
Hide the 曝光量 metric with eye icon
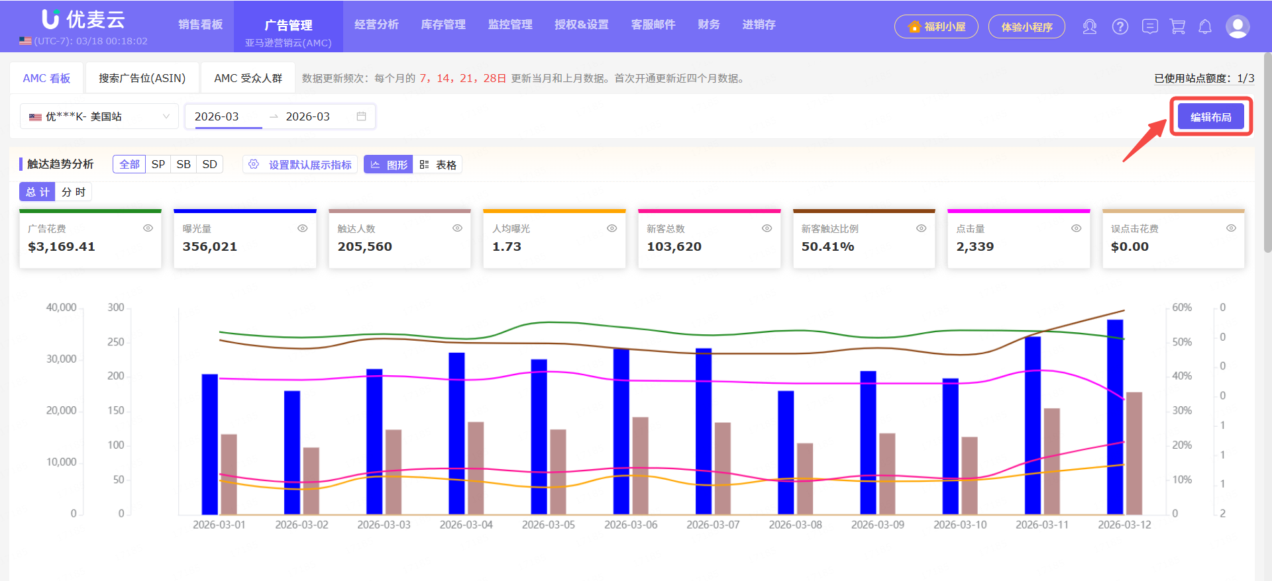[302, 228]
